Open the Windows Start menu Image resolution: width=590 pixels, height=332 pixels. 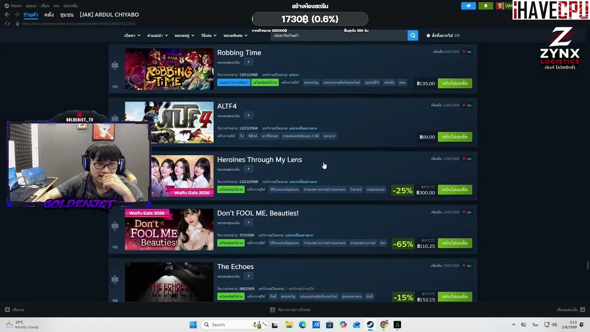click(x=193, y=325)
